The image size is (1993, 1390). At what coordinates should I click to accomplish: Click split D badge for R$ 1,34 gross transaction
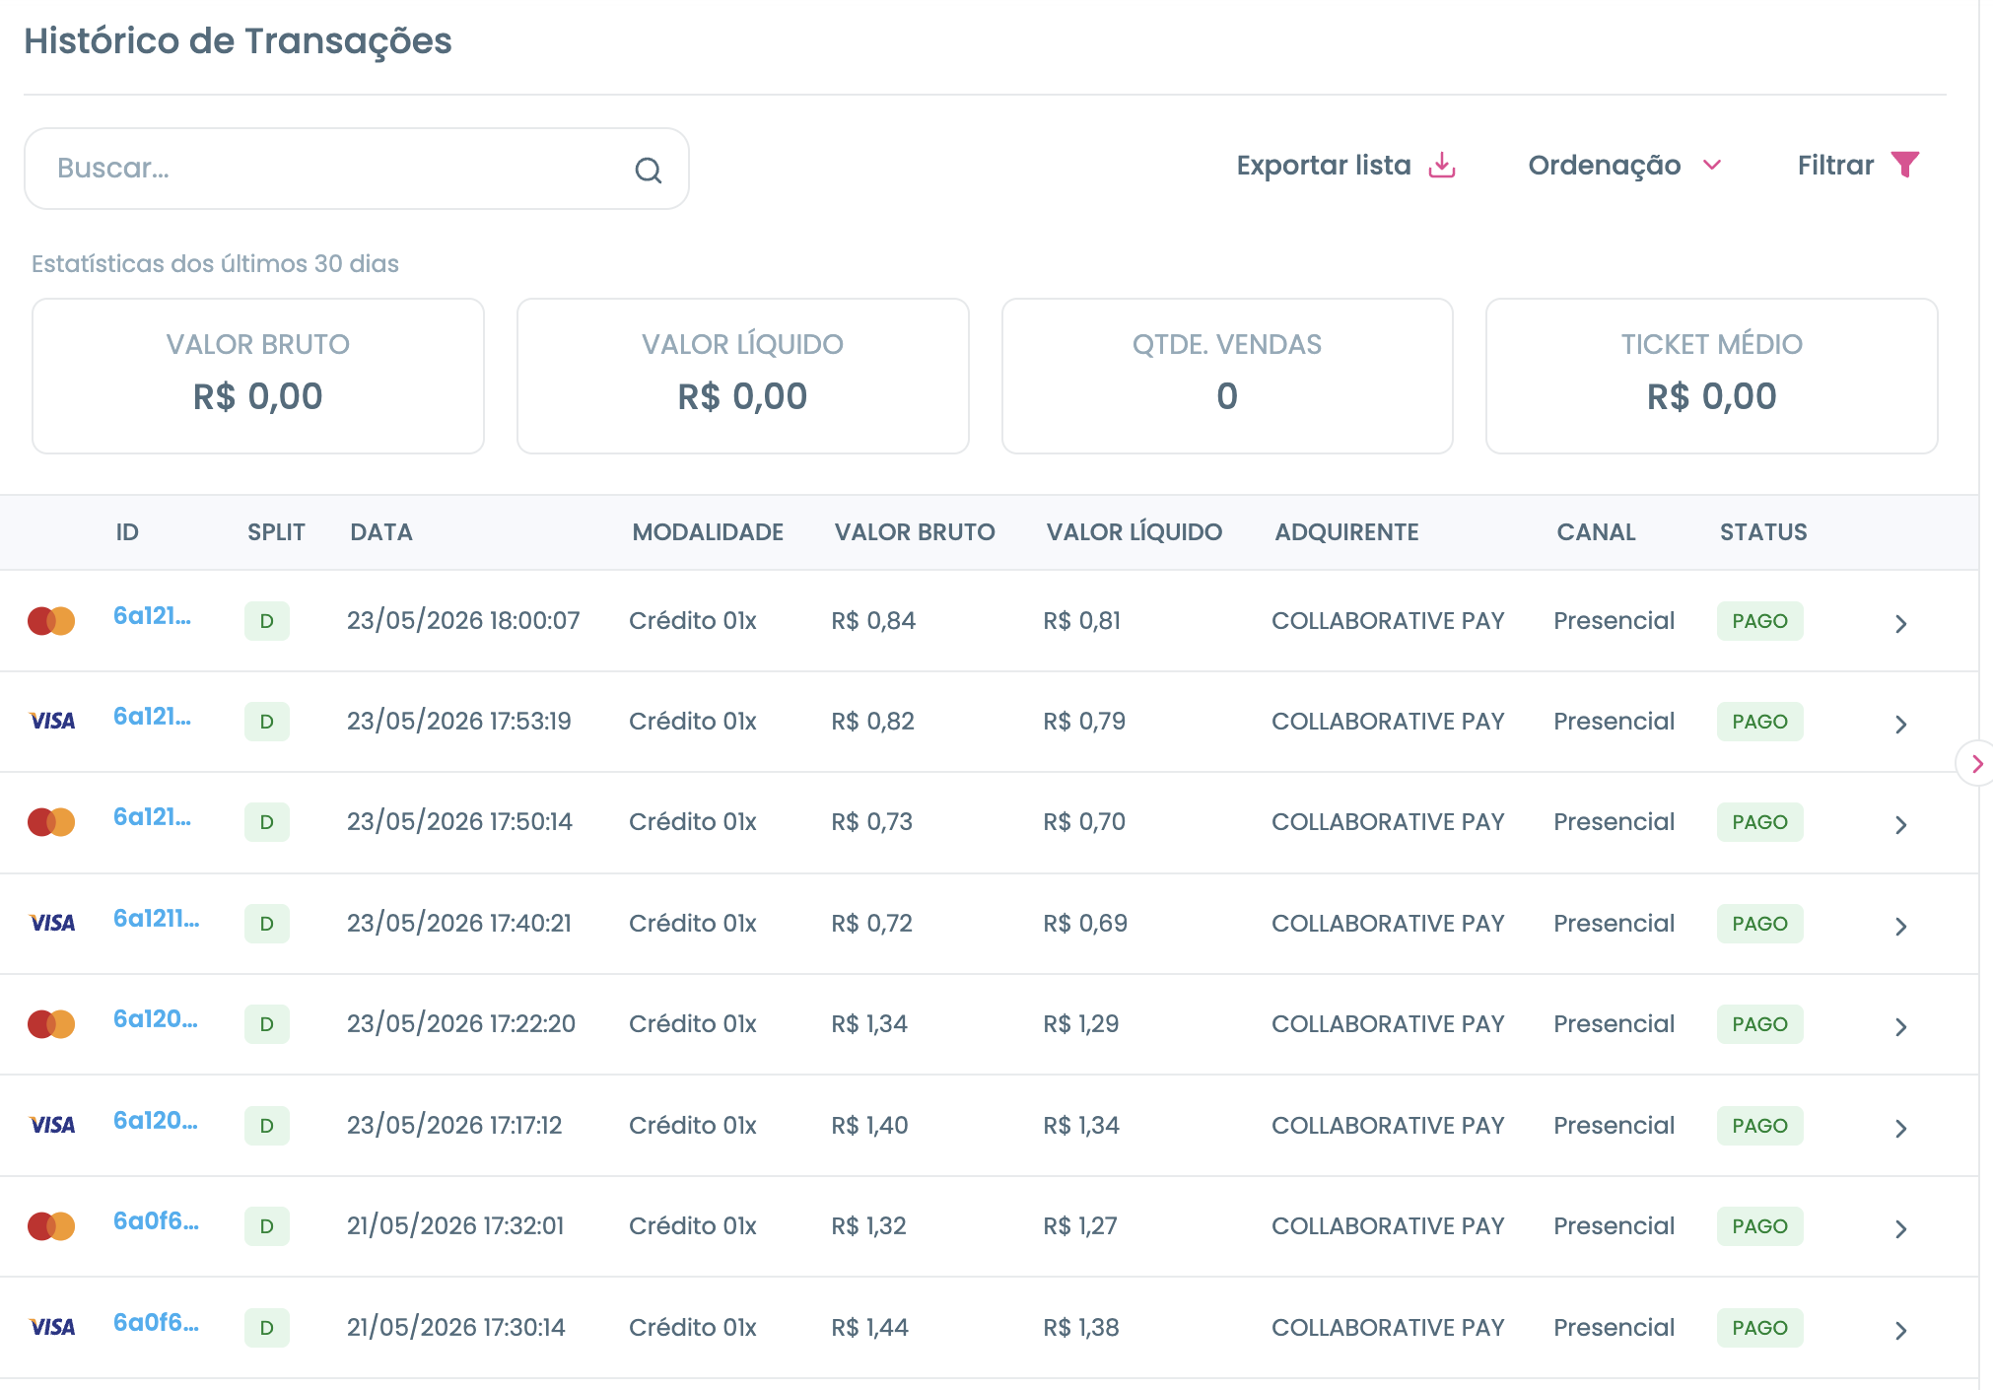click(267, 1024)
